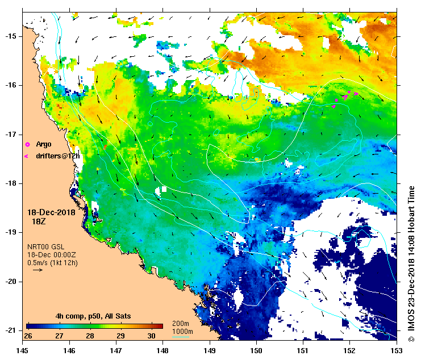
Task: Click the magenta drifter cluster near 152E 16S
Action: click(x=345, y=99)
